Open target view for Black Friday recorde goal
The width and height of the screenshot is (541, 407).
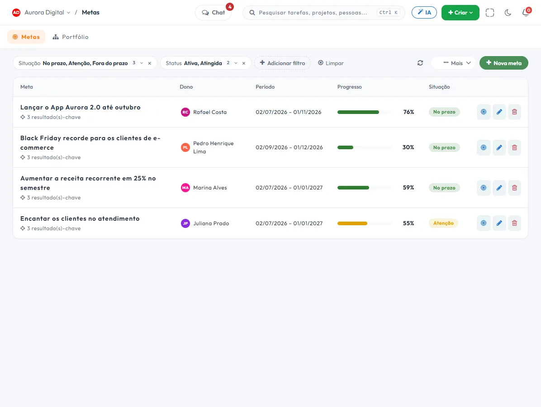(484, 147)
